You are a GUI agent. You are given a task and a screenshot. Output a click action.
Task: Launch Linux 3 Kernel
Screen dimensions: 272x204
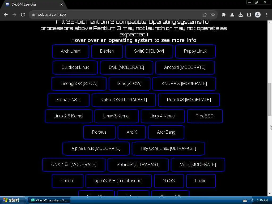[116, 116]
